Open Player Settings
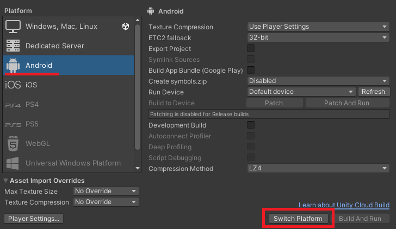396x229 pixels. tap(33, 219)
